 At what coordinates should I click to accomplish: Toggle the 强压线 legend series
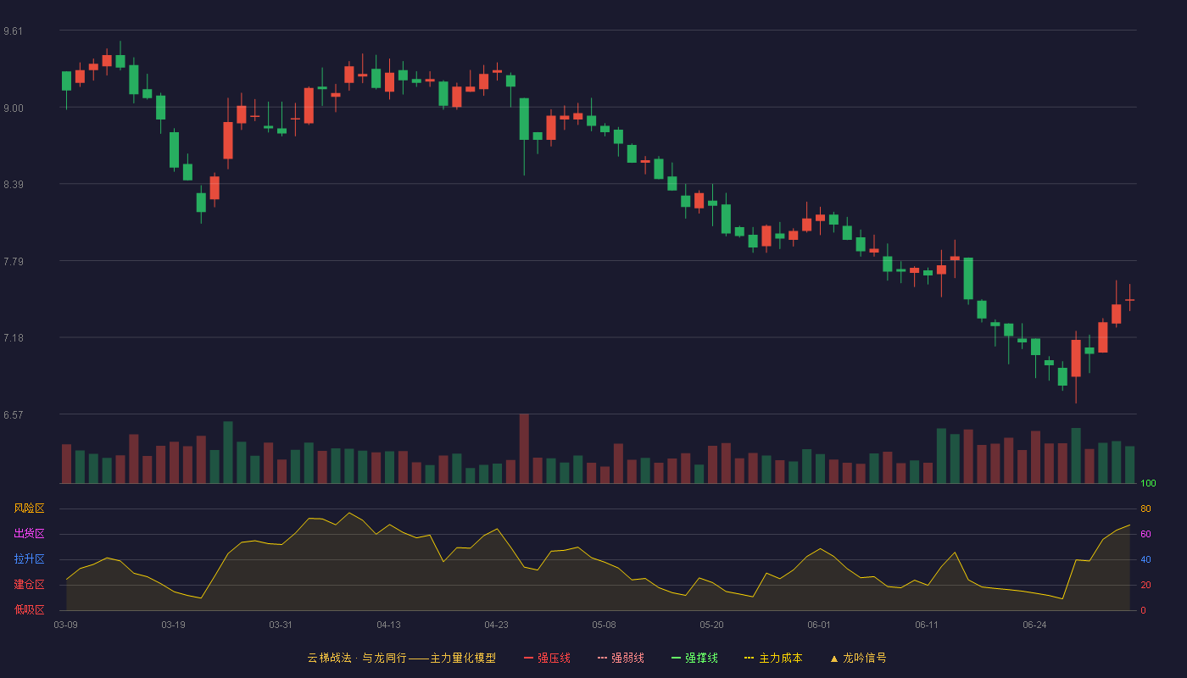[547, 658]
